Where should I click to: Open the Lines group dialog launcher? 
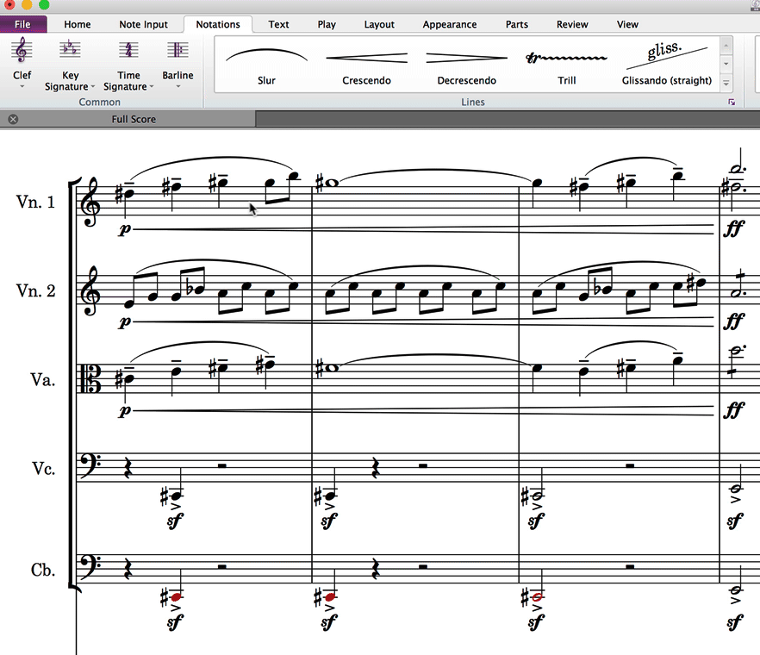coord(732,103)
